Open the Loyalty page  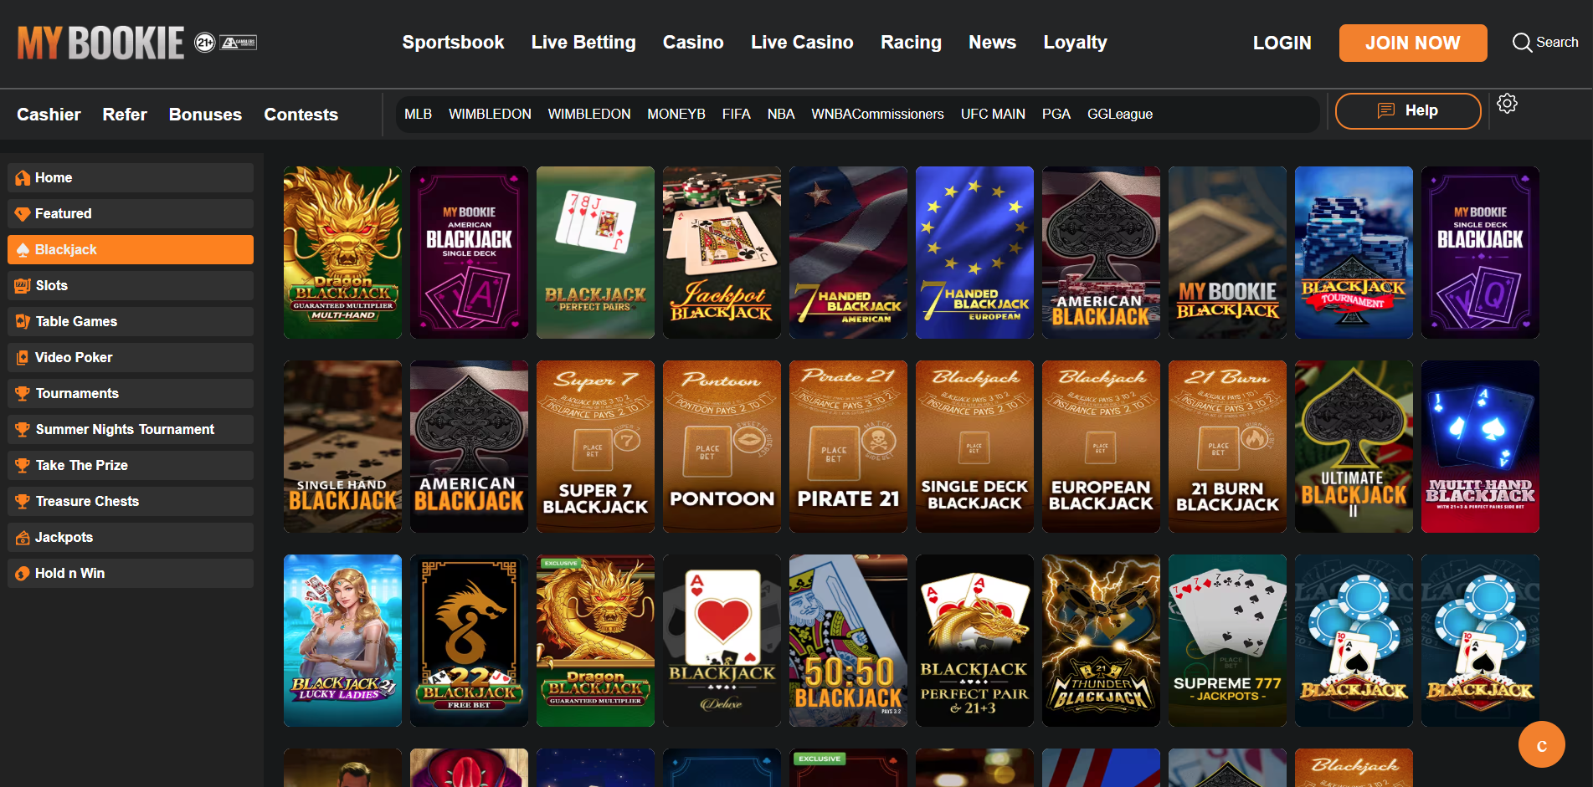pos(1075,43)
